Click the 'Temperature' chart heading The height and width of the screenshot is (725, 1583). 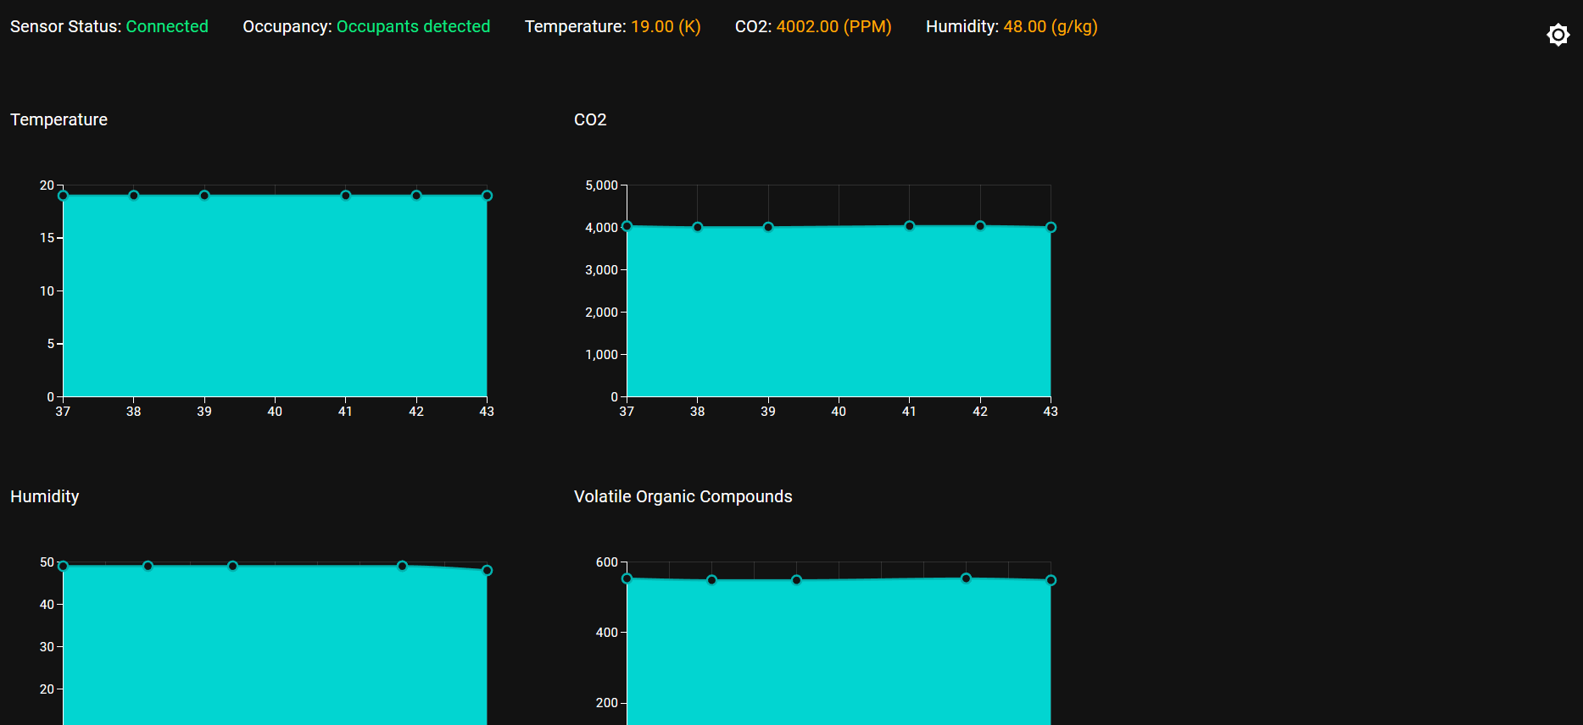59,119
